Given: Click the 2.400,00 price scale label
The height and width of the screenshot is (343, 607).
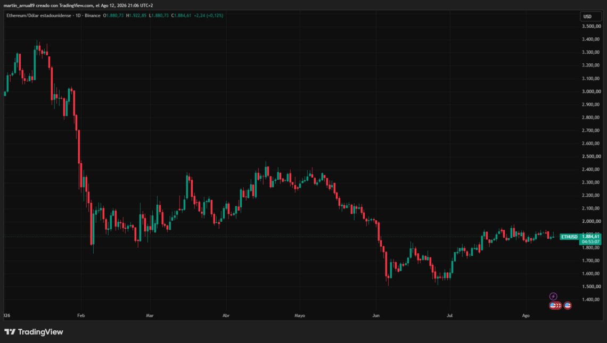Looking at the screenshot, I should [591, 170].
